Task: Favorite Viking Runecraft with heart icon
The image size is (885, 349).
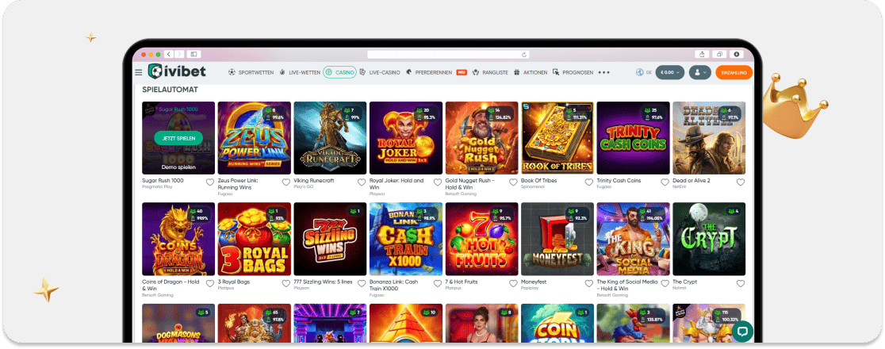Action: tap(362, 182)
